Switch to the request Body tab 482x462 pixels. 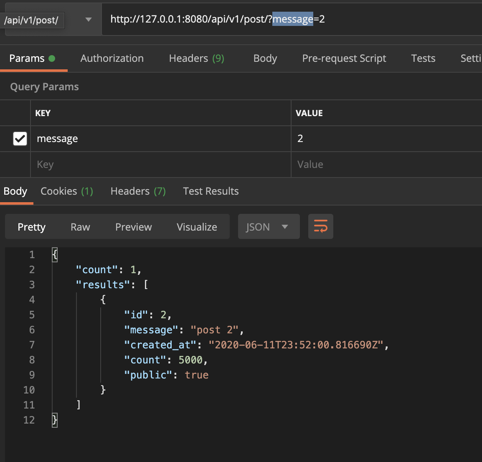coord(265,58)
